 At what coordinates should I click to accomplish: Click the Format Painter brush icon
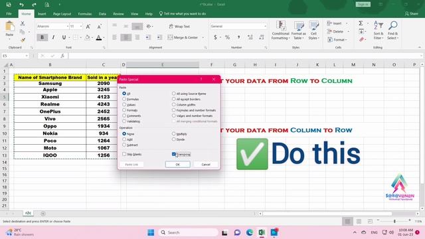[x=23, y=40]
